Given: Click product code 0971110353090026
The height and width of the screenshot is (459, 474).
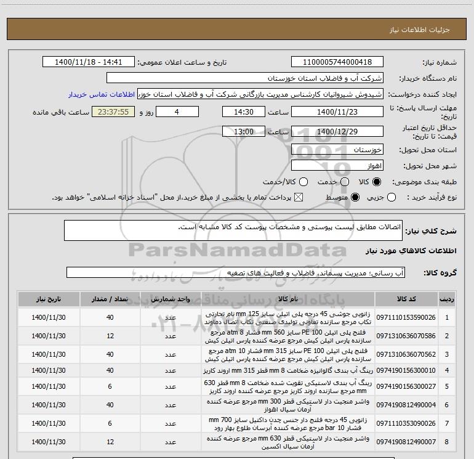Looking at the screenshot, I should point(406,423).
